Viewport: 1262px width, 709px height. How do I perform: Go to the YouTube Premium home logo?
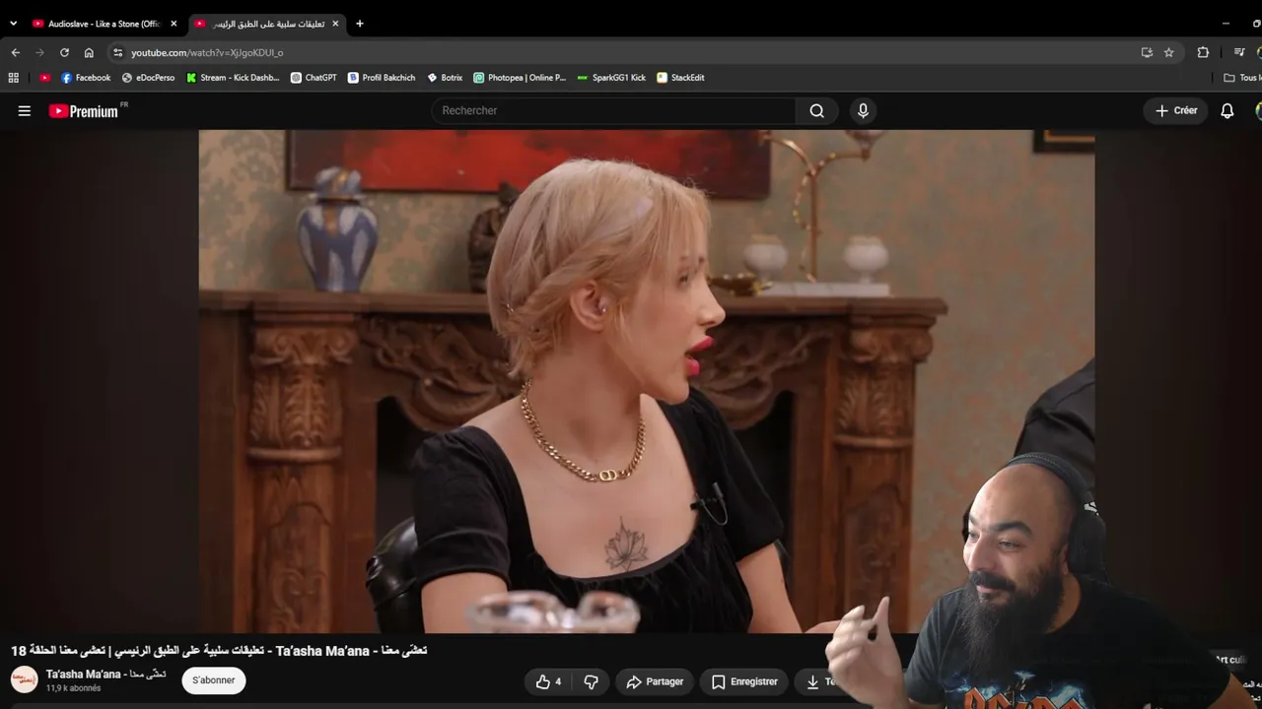(85, 111)
